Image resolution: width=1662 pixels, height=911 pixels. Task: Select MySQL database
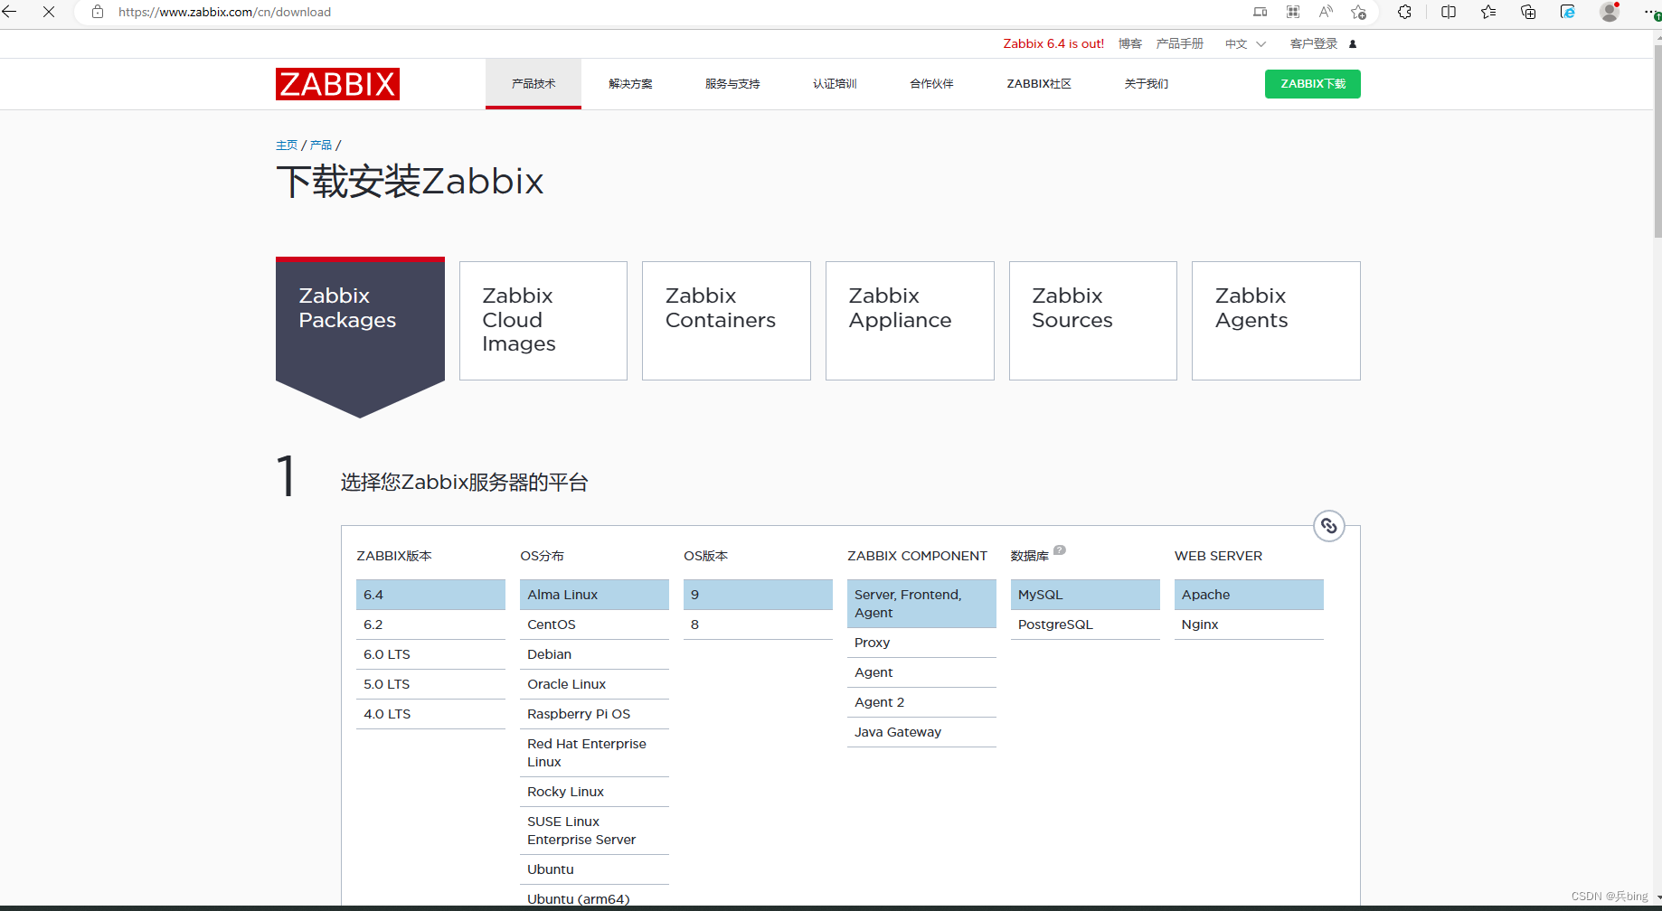click(1085, 595)
